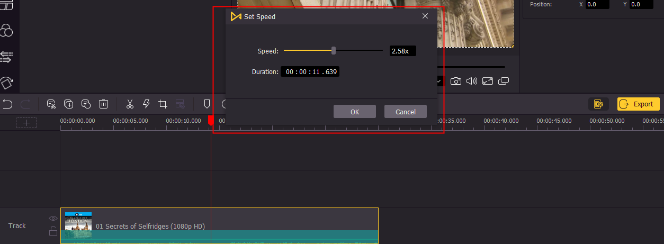Click the Duration time field
The width and height of the screenshot is (664, 244).
[310, 71]
